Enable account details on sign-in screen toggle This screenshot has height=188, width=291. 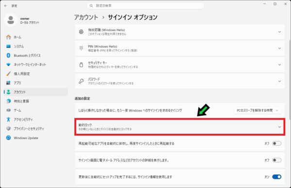[x=276, y=160]
